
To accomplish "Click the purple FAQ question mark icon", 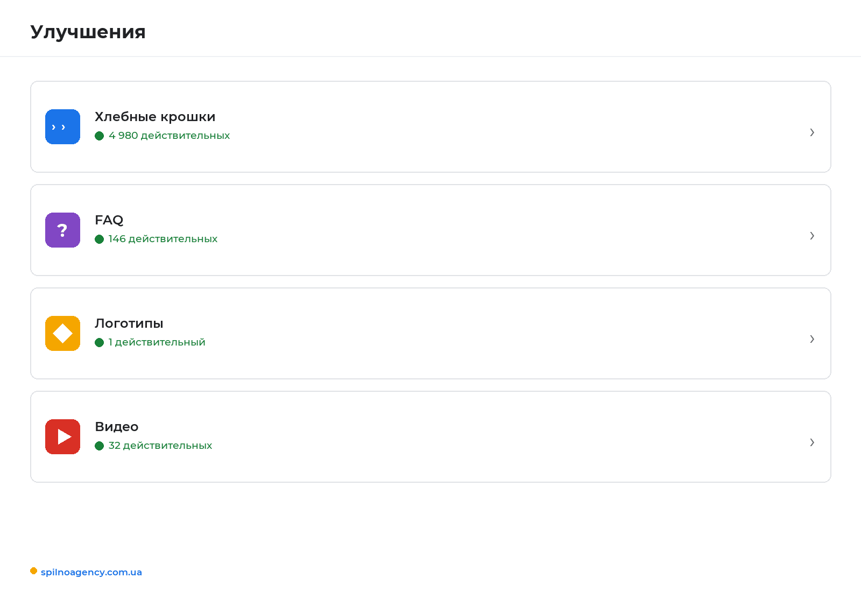I will click(x=62, y=230).
